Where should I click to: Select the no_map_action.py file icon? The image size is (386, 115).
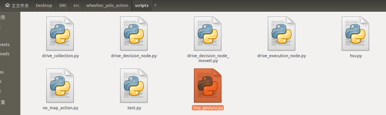click(60, 86)
